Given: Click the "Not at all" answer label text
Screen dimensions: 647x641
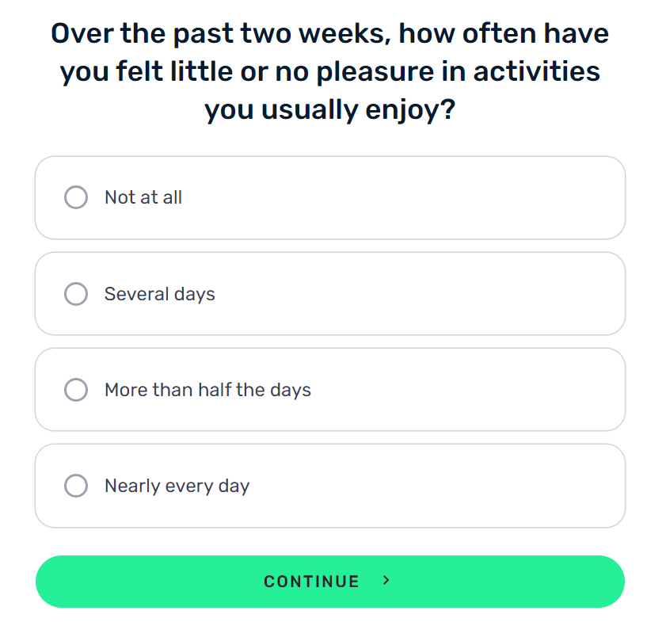Looking at the screenshot, I should [143, 197].
